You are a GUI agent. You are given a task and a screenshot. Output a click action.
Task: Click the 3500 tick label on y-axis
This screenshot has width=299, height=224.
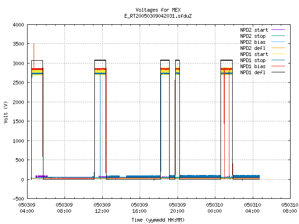click(x=19, y=44)
